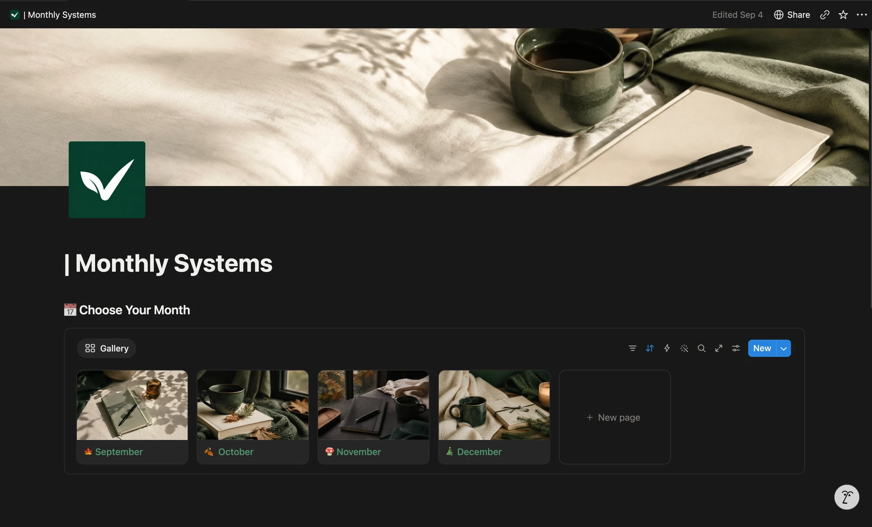Open the sort arrows icon
Viewport: 872px width, 527px height.
(650, 348)
